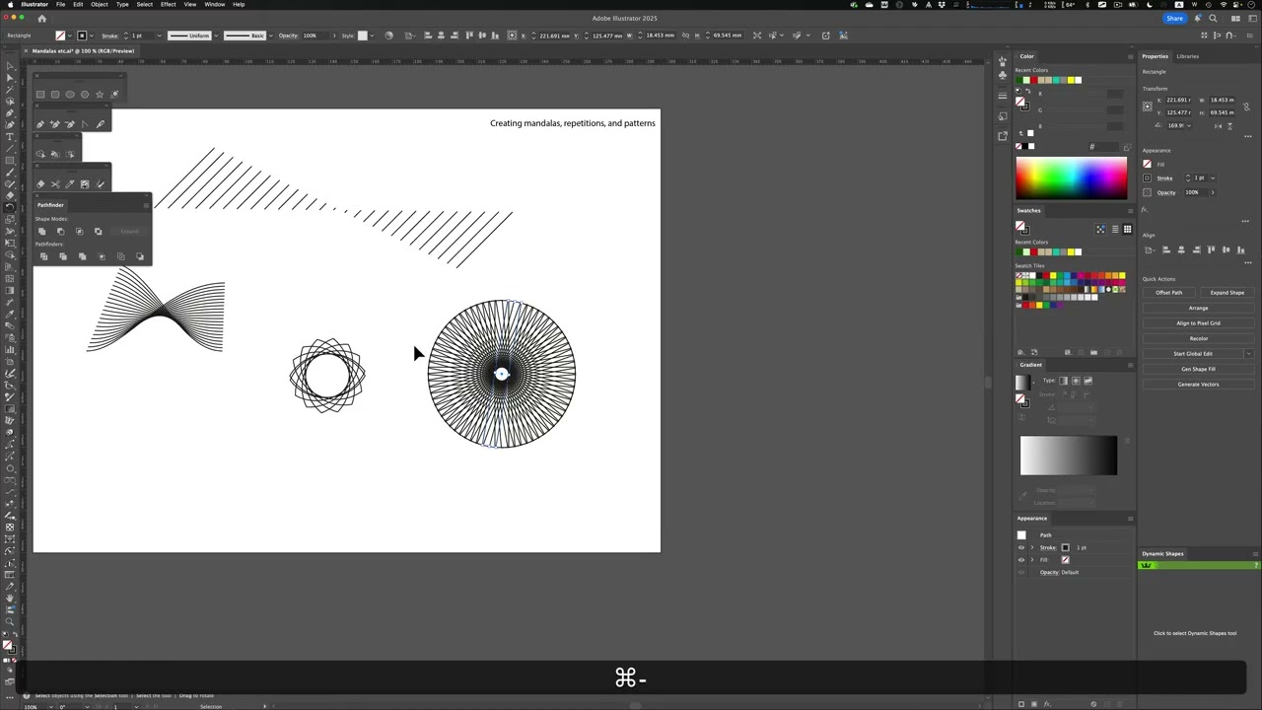Pick the Ellipse shape in floating shapes panel

[x=70, y=95]
